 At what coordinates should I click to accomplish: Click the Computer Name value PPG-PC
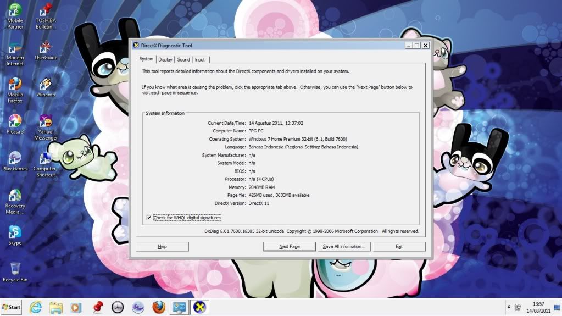pyautogui.click(x=256, y=131)
